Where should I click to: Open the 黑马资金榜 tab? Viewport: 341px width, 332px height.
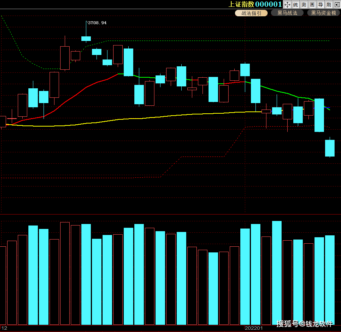(324, 13)
